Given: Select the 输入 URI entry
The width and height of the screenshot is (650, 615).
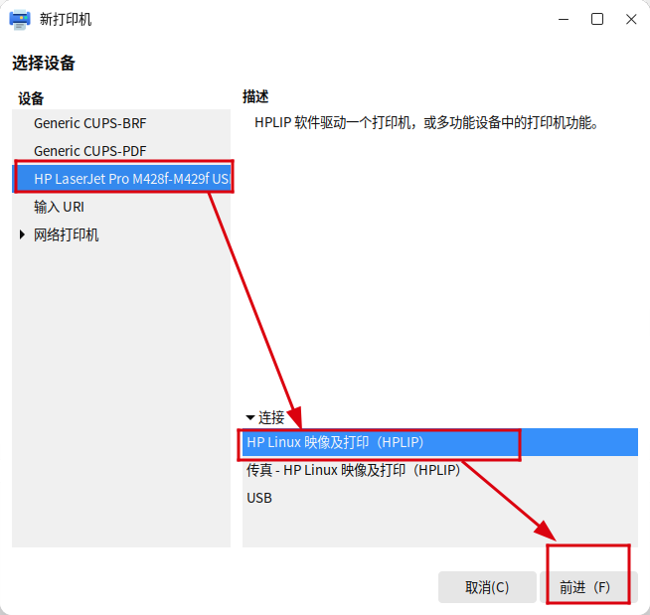Looking at the screenshot, I should [59, 207].
